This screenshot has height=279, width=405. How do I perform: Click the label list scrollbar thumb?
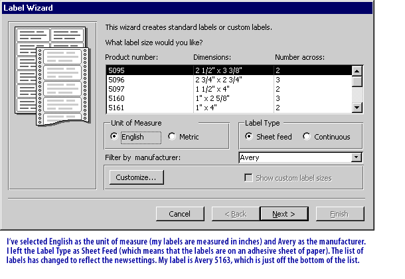(x=357, y=82)
